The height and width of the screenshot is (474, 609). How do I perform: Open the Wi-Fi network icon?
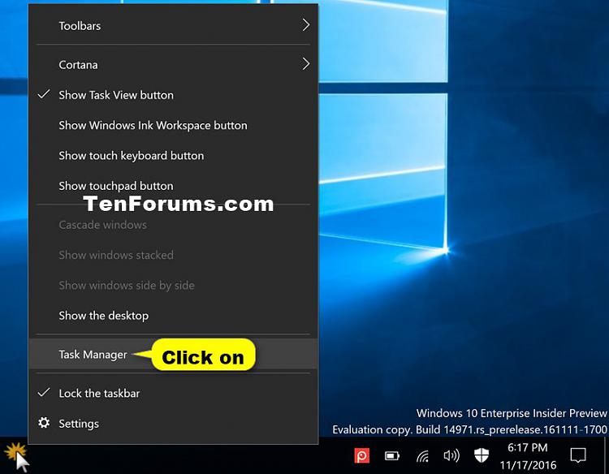click(x=422, y=456)
